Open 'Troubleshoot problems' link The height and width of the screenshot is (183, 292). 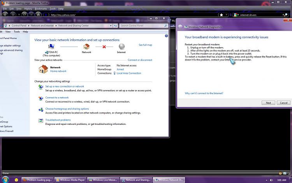point(58,120)
